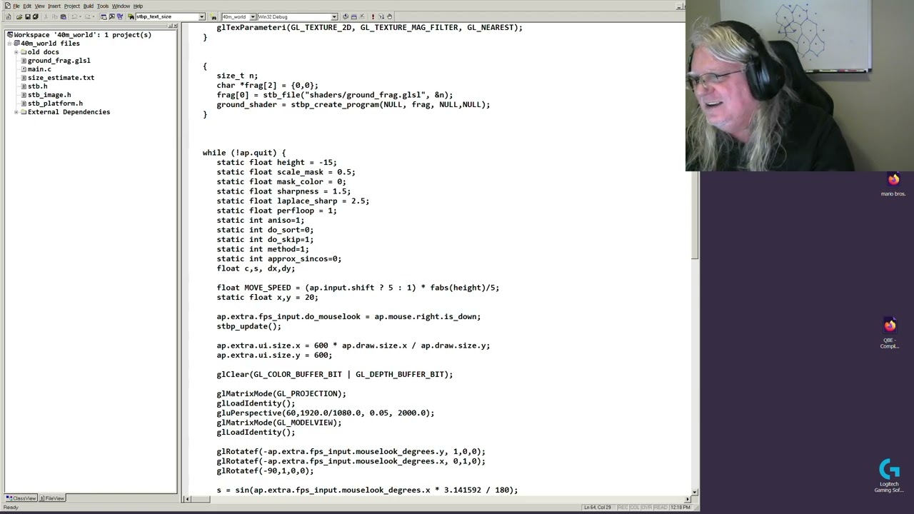This screenshot has height=514, width=914.
Task: Save the current file with floppy icon
Action: (27, 17)
